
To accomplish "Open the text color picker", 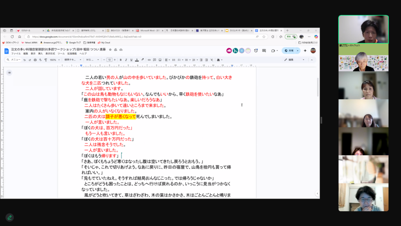I will pyautogui.click(x=137, y=60).
